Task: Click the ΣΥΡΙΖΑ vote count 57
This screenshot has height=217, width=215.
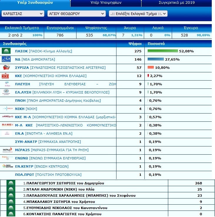Action: 139,68
